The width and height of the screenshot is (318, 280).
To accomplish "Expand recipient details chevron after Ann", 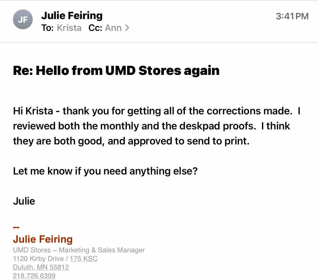I will pyautogui.click(x=127, y=28).
